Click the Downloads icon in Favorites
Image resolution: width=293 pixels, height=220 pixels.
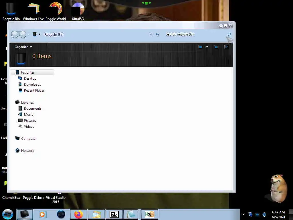[20, 85]
